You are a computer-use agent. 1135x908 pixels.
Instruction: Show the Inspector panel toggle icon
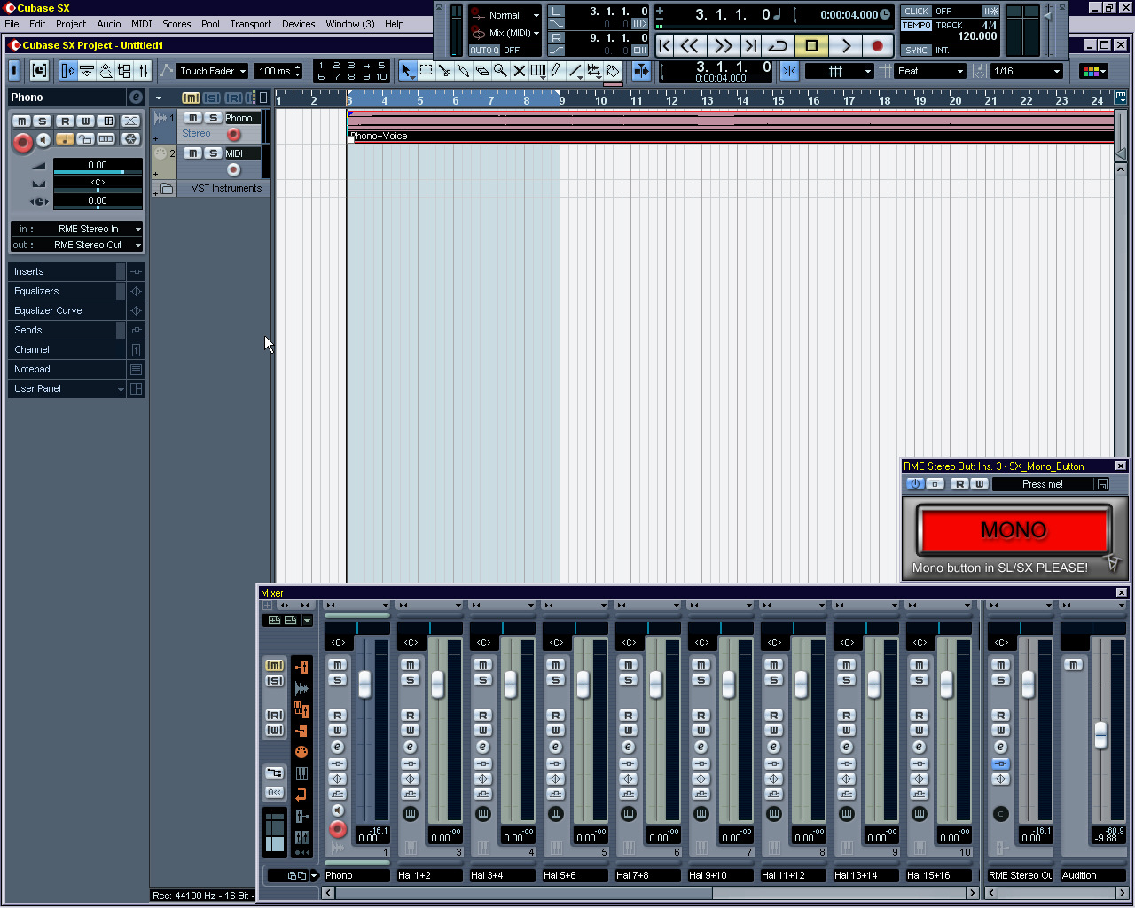[x=67, y=71]
